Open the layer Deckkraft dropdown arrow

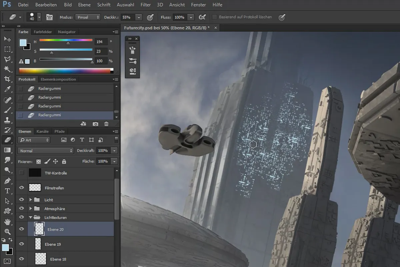tap(114, 151)
